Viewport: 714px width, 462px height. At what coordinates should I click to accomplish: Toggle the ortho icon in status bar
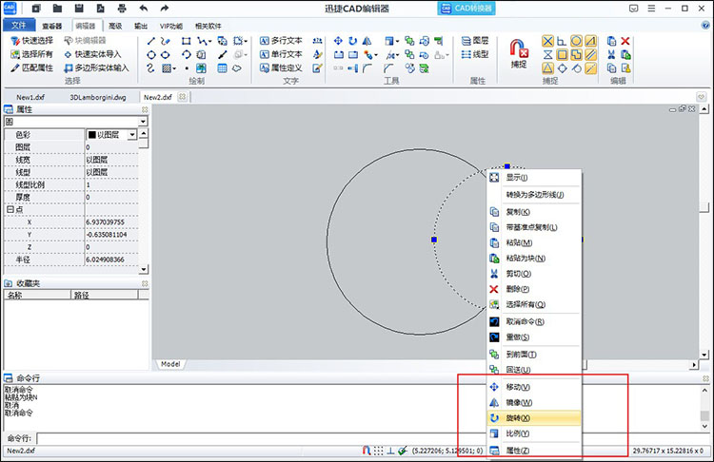pyautogui.click(x=390, y=451)
